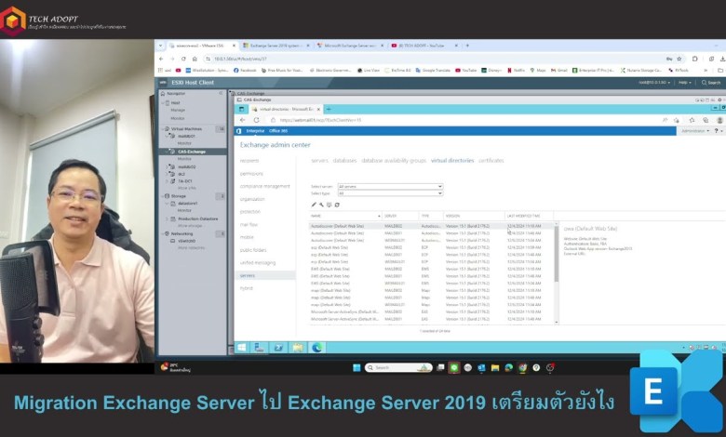Open Outlook from the host taskbar
Viewport: 726px width, 437px height.
(481, 367)
